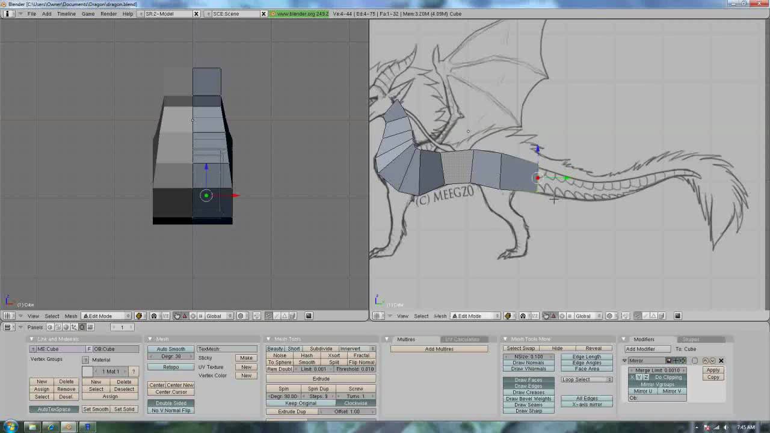Adjust Degr: 30 auto smooth slider
770x433 pixels.
[171, 356]
